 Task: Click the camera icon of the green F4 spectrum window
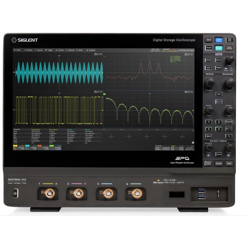(x=186, y=92)
